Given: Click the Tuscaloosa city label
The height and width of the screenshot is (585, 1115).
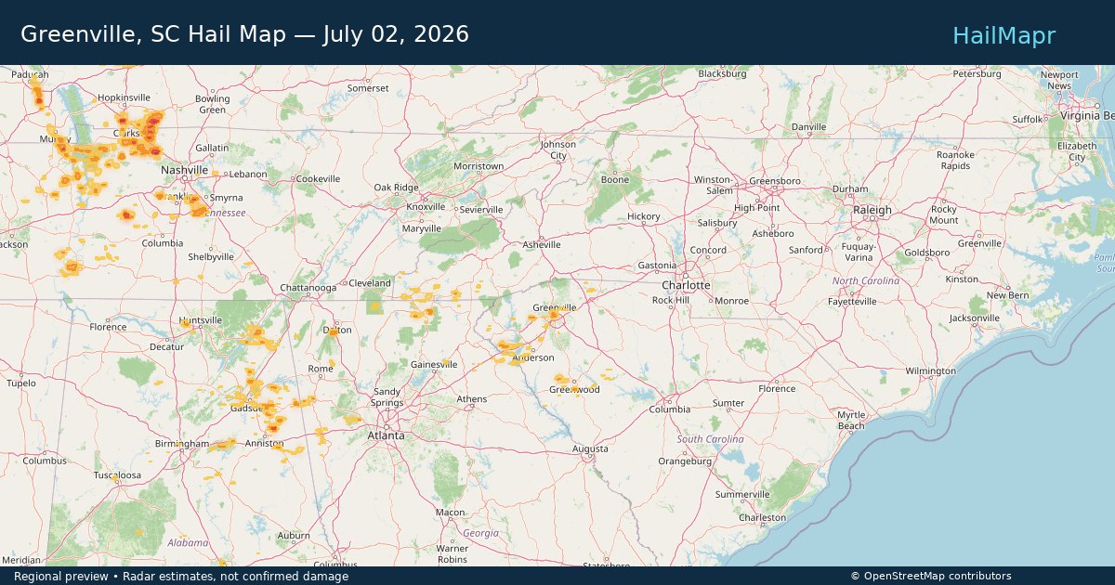Looking at the screenshot, I should pyautogui.click(x=117, y=475).
